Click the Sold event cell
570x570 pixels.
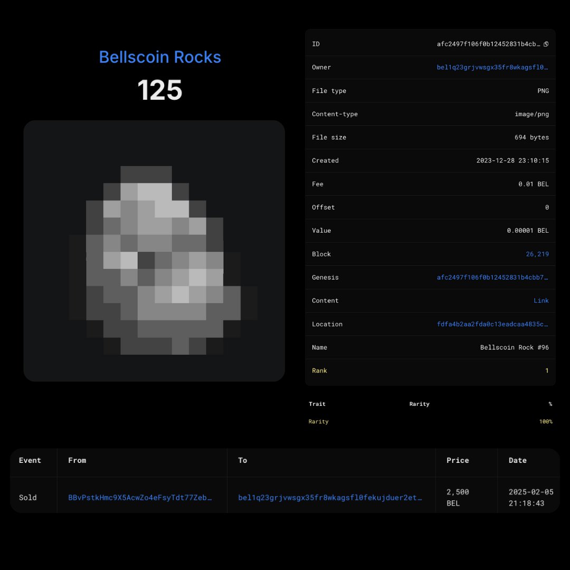coord(27,497)
